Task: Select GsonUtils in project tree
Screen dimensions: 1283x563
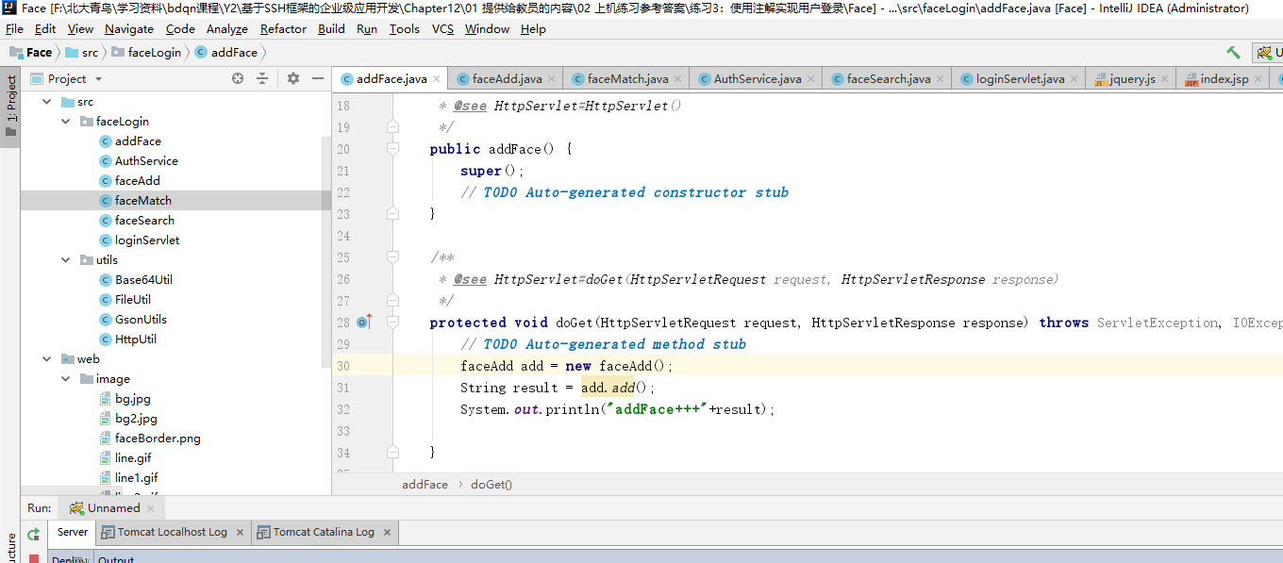Action: pos(141,320)
